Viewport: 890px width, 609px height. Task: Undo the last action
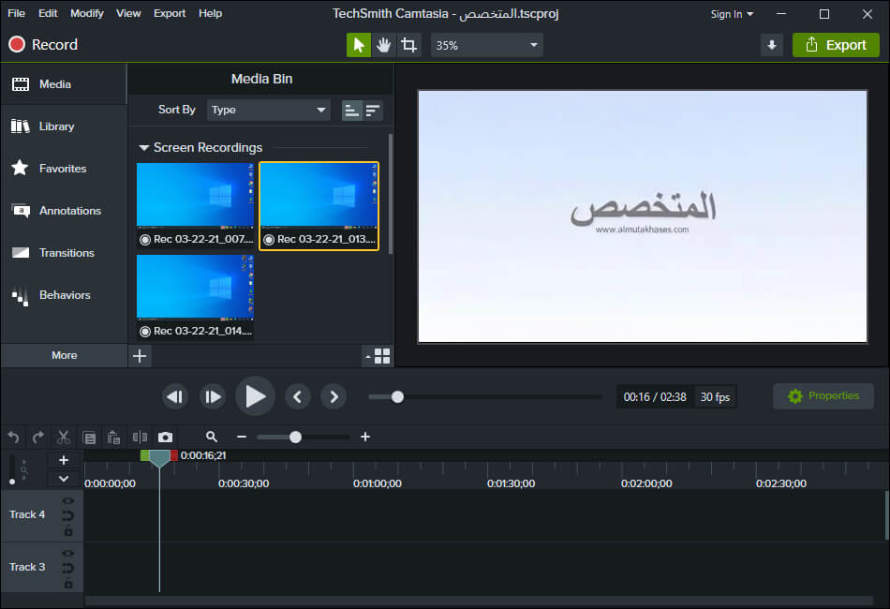(14, 437)
